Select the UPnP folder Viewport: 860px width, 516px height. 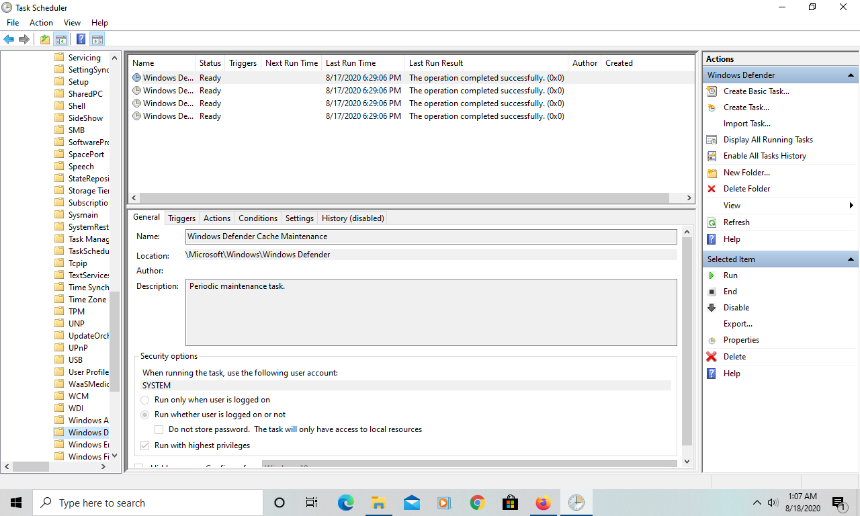coord(78,348)
